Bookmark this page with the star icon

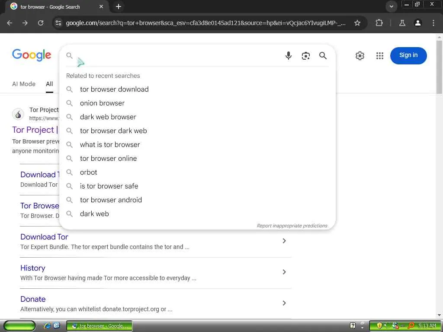click(x=357, y=23)
